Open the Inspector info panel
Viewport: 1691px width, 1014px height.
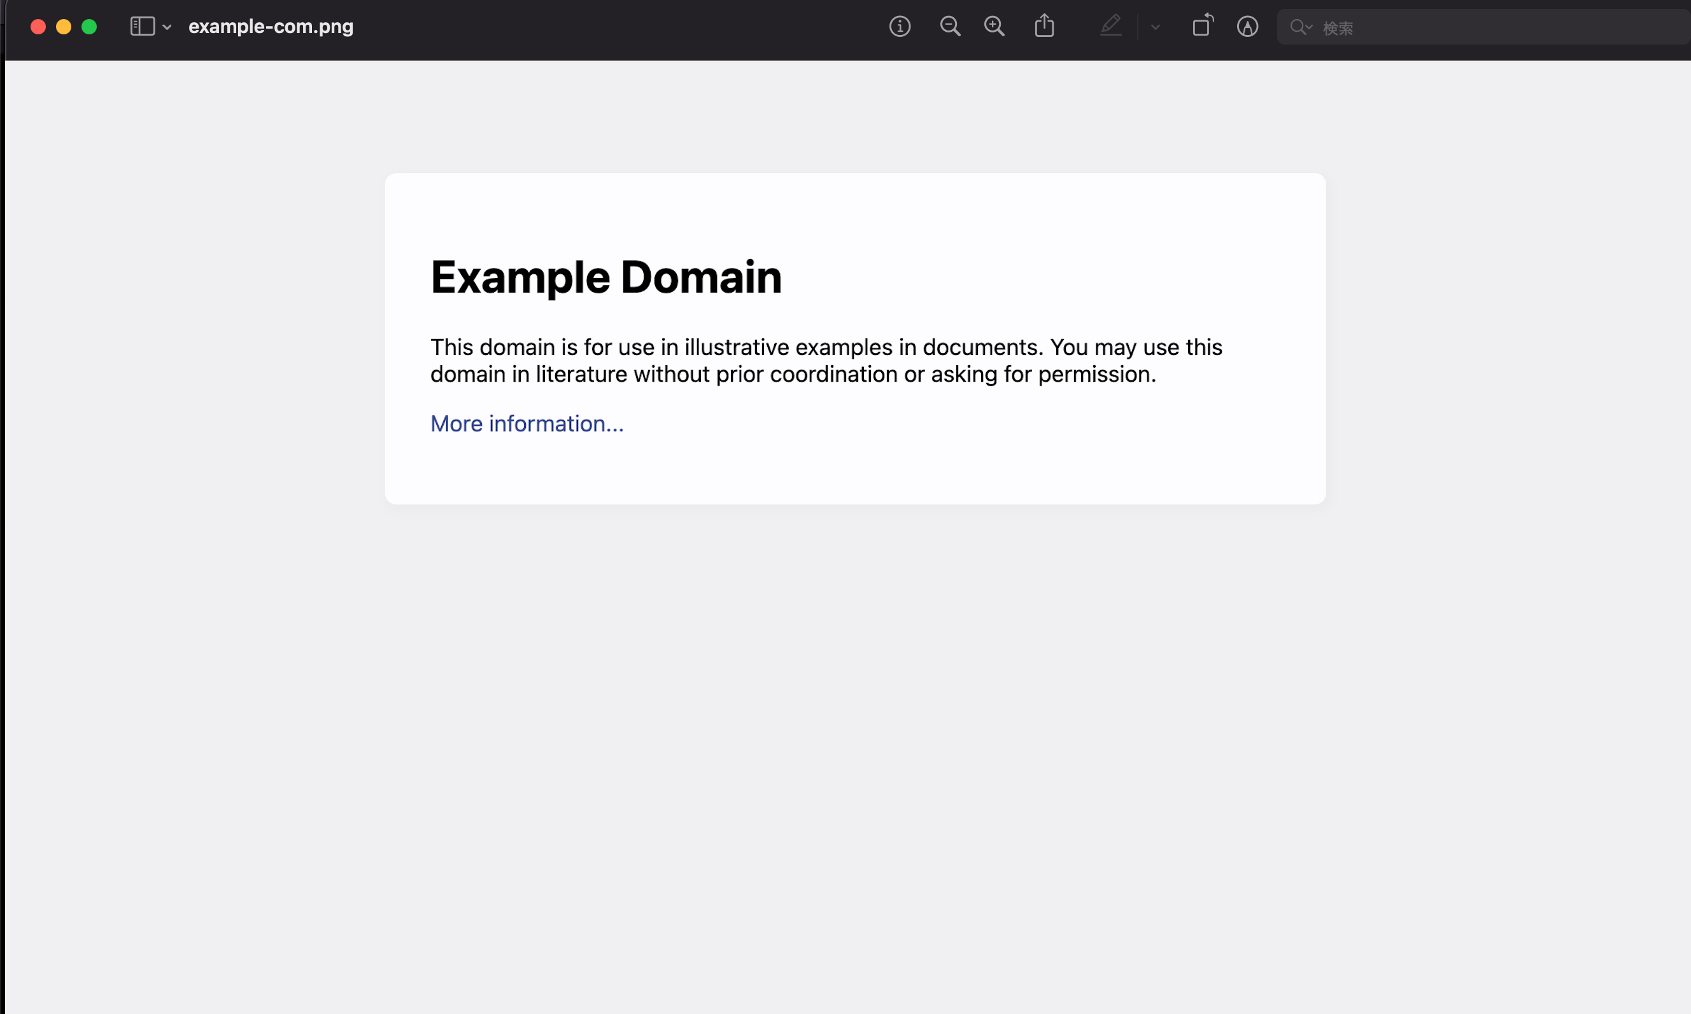(x=899, y=27)
